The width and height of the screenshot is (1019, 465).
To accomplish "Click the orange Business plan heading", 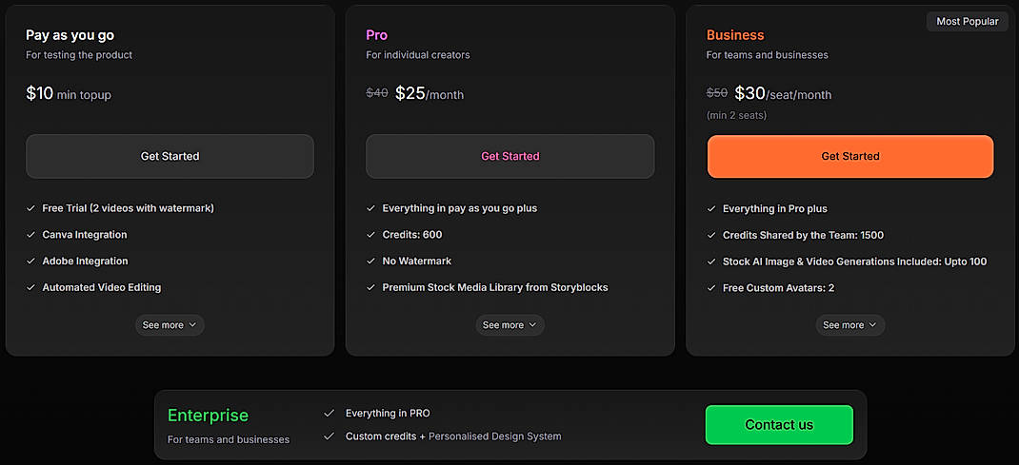I will click(x=735, y=35).
